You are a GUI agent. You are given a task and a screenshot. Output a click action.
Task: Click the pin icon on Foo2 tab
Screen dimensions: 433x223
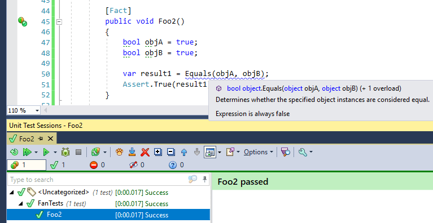(x=41, y=139)
